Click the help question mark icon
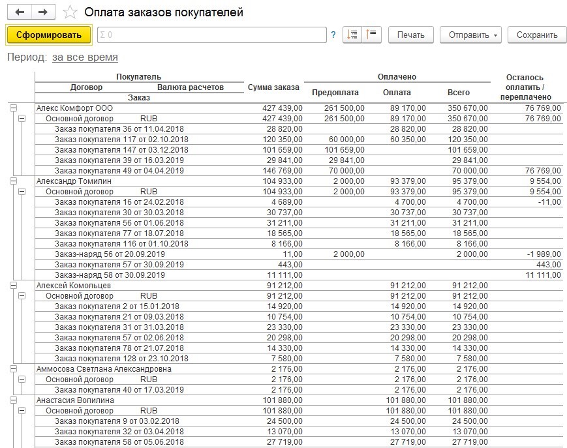The width and height of the screenshot is (567, 448). click(333, 35)
